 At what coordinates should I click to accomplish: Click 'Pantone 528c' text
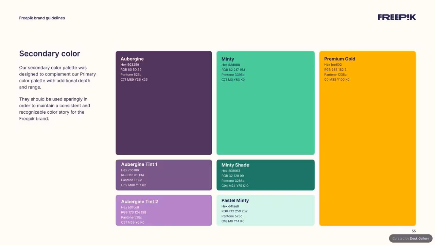pyautogui.click(x=132, y=217)
